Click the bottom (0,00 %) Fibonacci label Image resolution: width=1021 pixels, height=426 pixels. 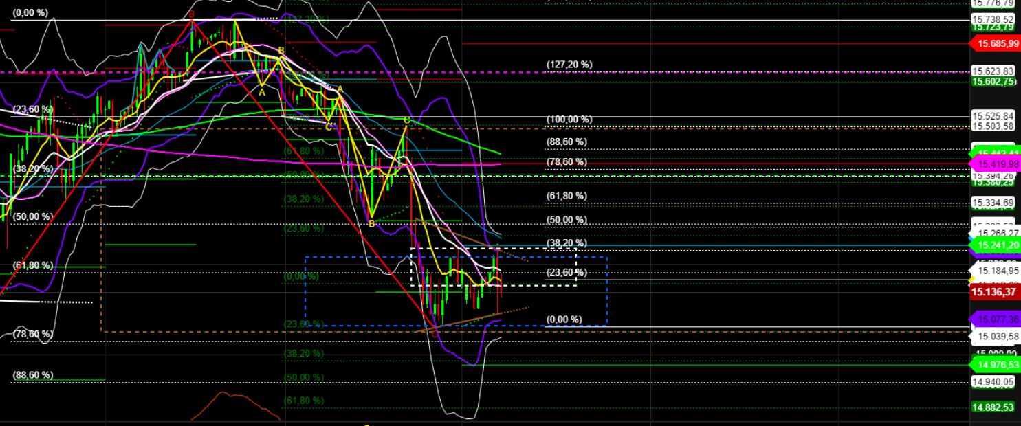[564, 319]
